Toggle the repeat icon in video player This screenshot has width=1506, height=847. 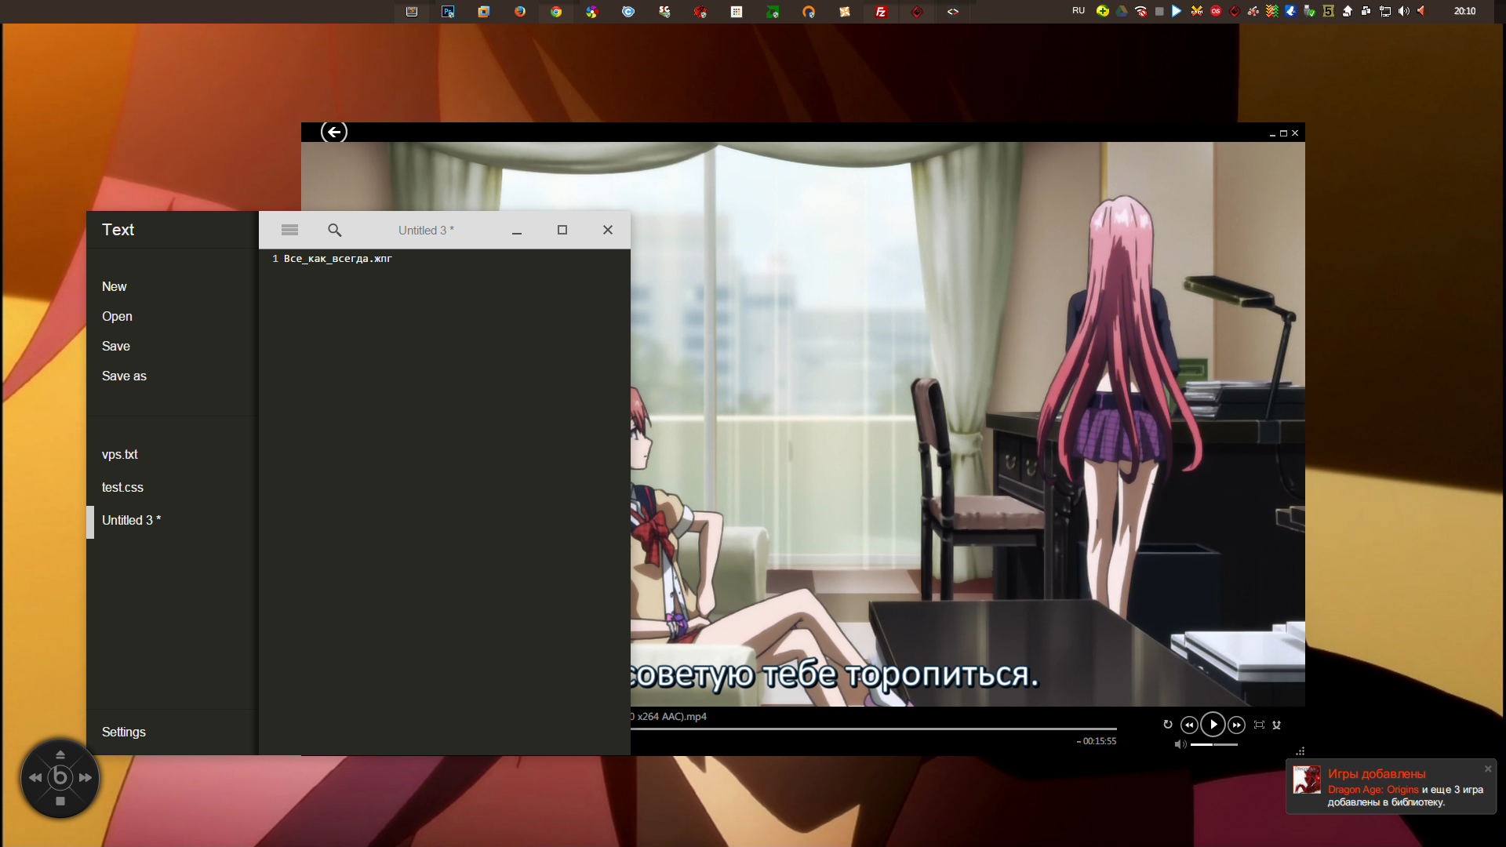tap(1168, 725)
